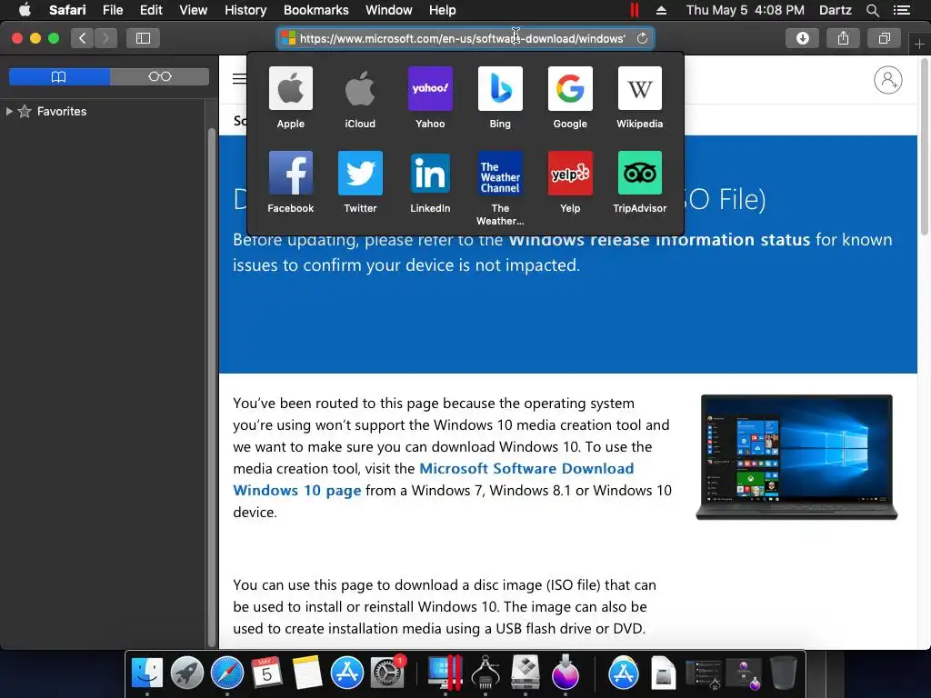Show downloads with the download arrow button
The height and width of the screenshot is (698, 931).
(802, 38)
